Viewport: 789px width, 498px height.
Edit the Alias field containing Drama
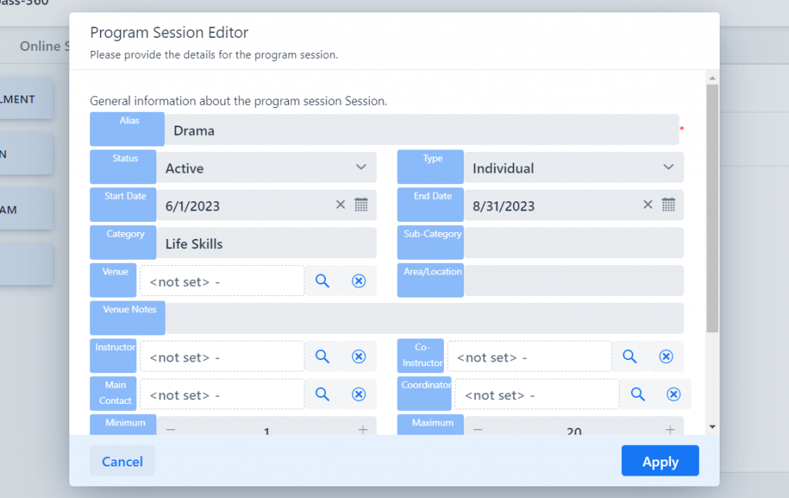pyautogui.click(x=421, y=130)
